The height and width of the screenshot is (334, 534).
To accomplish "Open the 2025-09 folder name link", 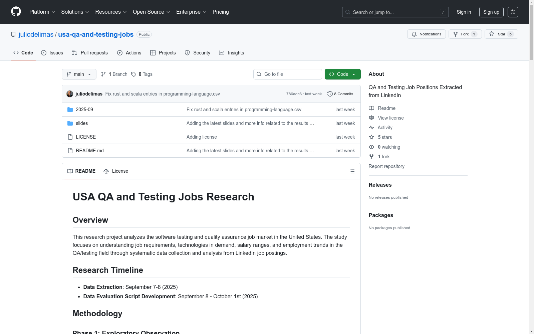I will 84,110.
